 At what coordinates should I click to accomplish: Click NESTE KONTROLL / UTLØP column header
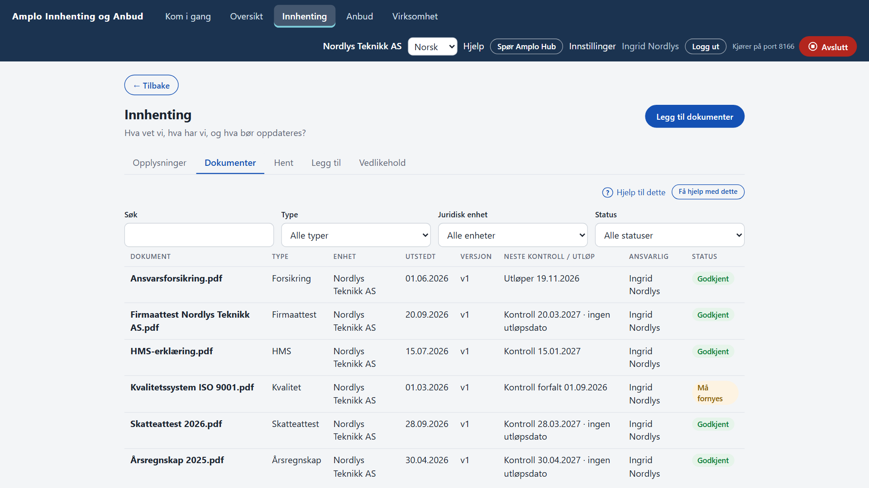(x=549, y=257)
